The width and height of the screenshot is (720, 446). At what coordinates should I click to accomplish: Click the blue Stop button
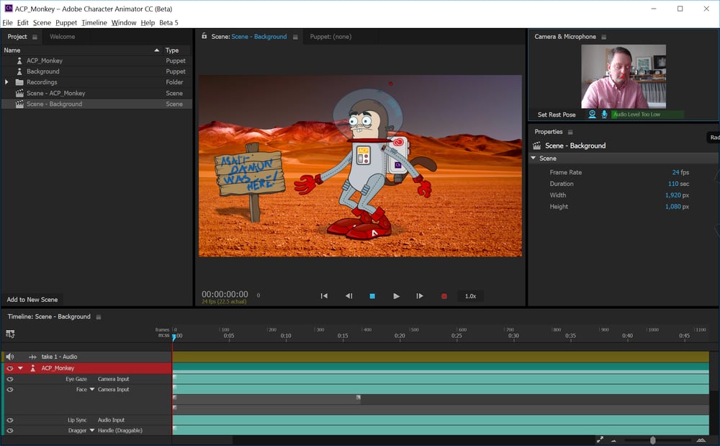click(372, 296)
